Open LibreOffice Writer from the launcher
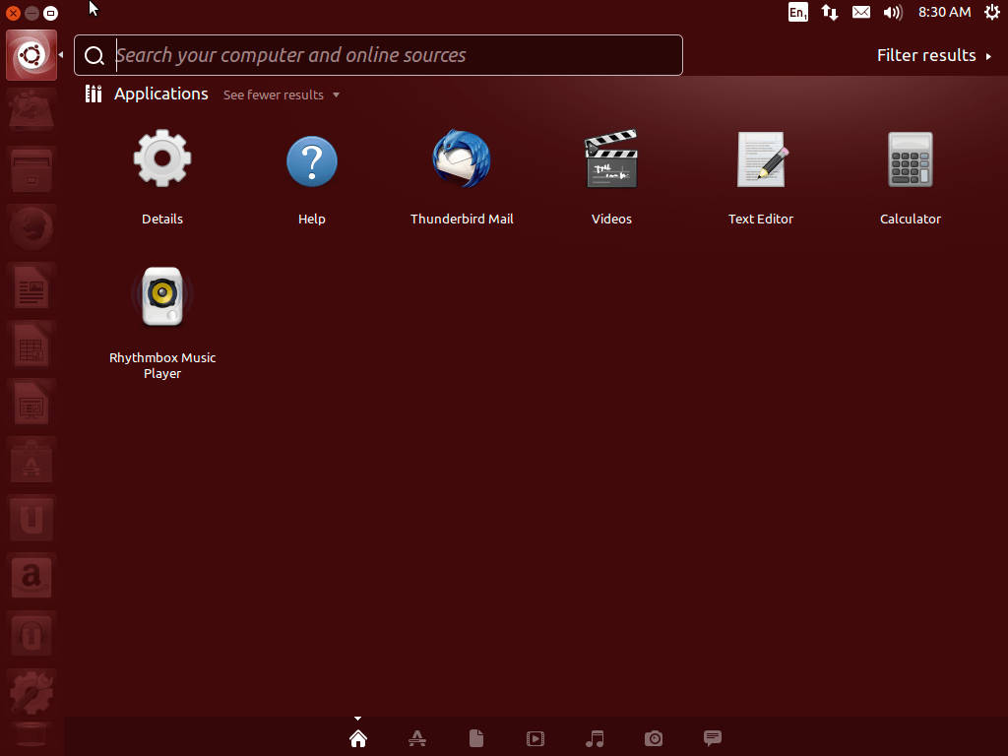 click(x=31, y=286)
